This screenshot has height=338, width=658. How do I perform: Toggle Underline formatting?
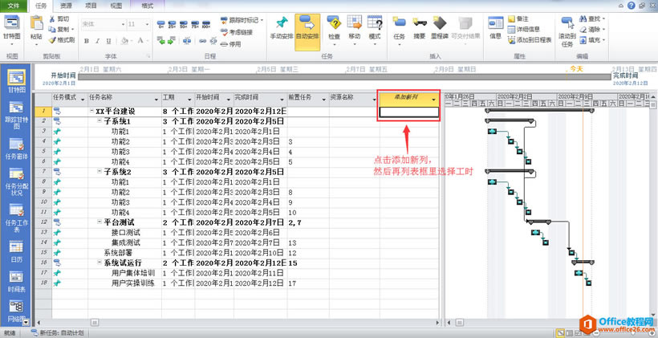(x=108, y=41)
